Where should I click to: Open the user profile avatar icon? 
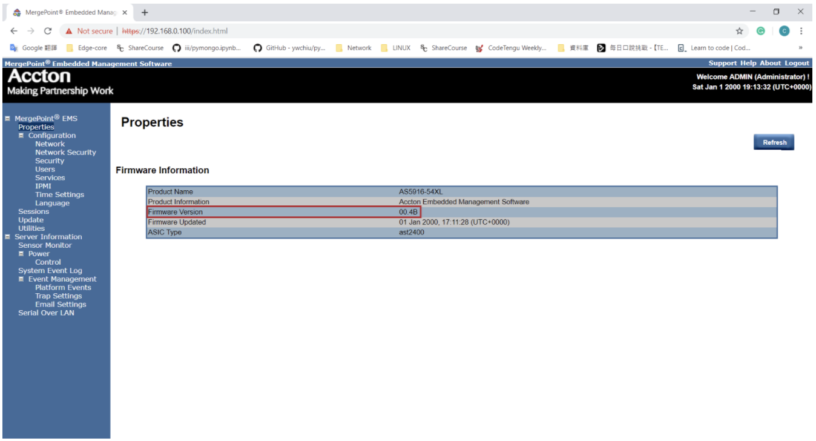(785, 31)
